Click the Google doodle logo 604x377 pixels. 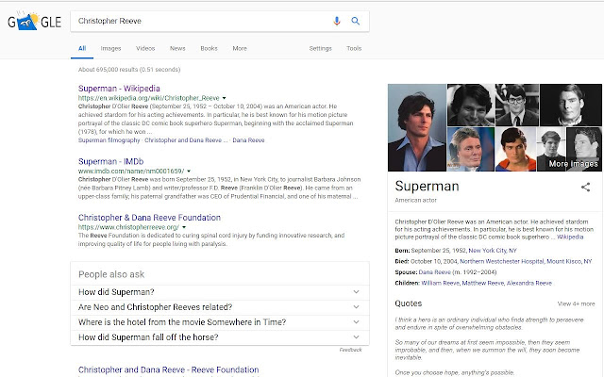[34, 22]
